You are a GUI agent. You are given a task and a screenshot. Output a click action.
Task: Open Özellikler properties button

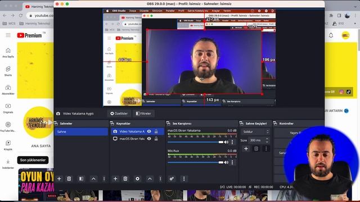tap(119, 113)
